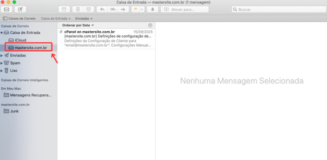Click the Buscar search field
The width and height of the screenshot is (327, 160).
point(277,10)
